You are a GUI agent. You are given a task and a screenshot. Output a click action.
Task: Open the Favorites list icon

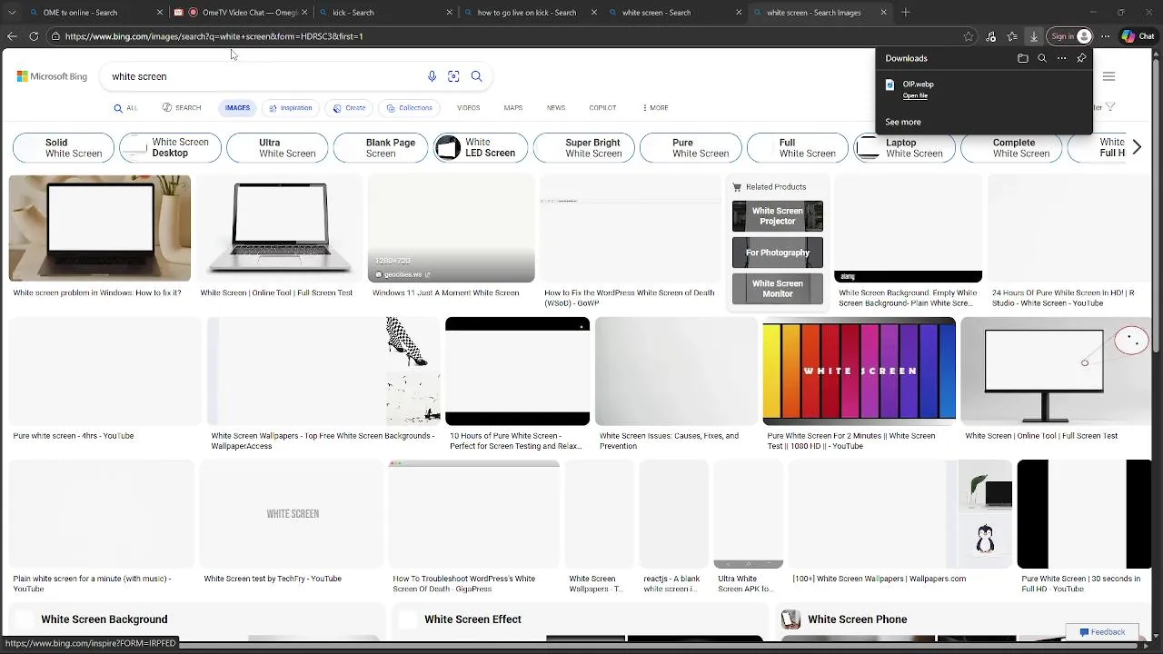pos(1012,36)
